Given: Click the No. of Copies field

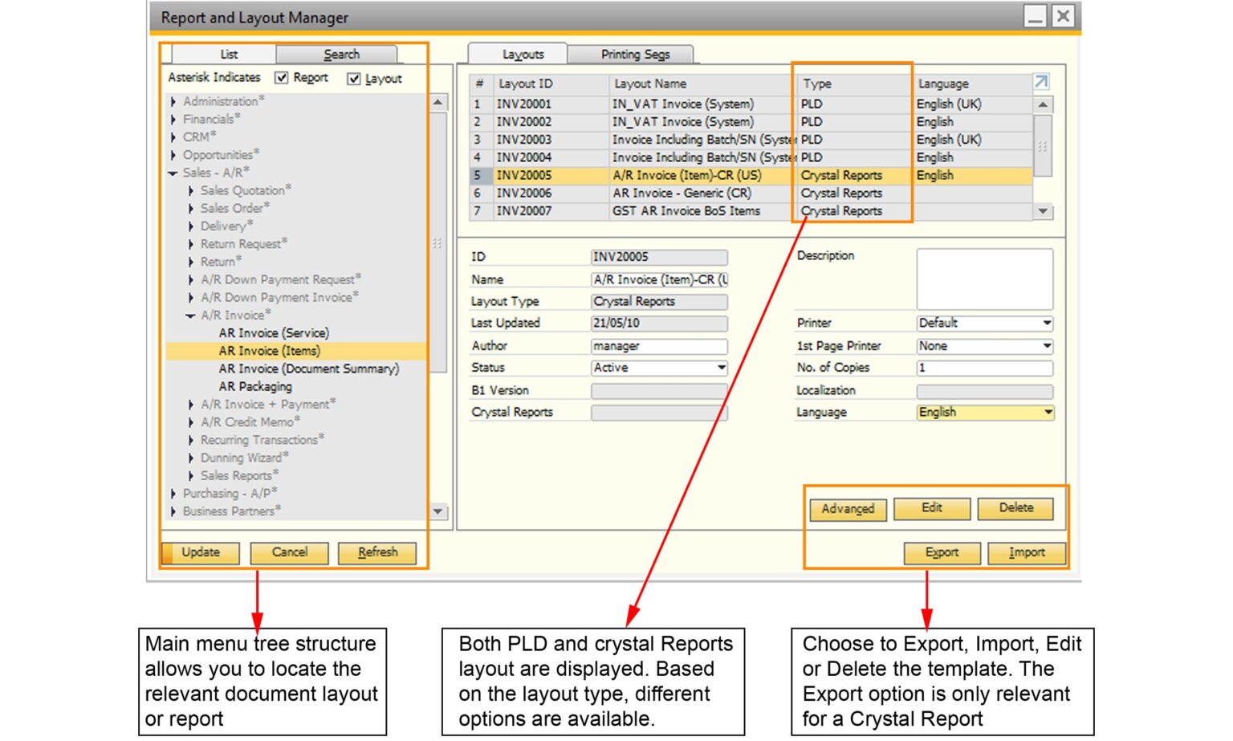Looking at the screenshot, I should (985, 368).
